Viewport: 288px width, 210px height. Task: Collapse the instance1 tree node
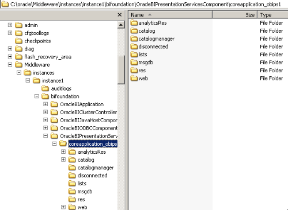pos(28,80)
